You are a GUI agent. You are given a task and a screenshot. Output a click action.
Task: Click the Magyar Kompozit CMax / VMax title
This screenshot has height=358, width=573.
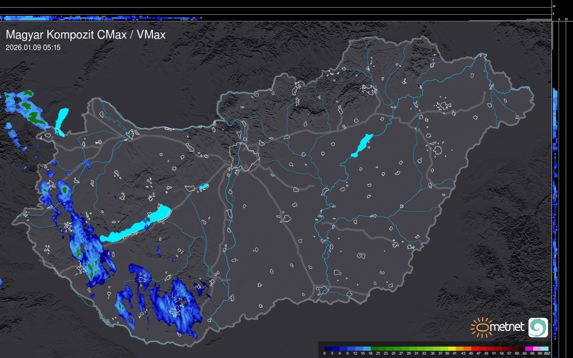(x=86, y=35)
